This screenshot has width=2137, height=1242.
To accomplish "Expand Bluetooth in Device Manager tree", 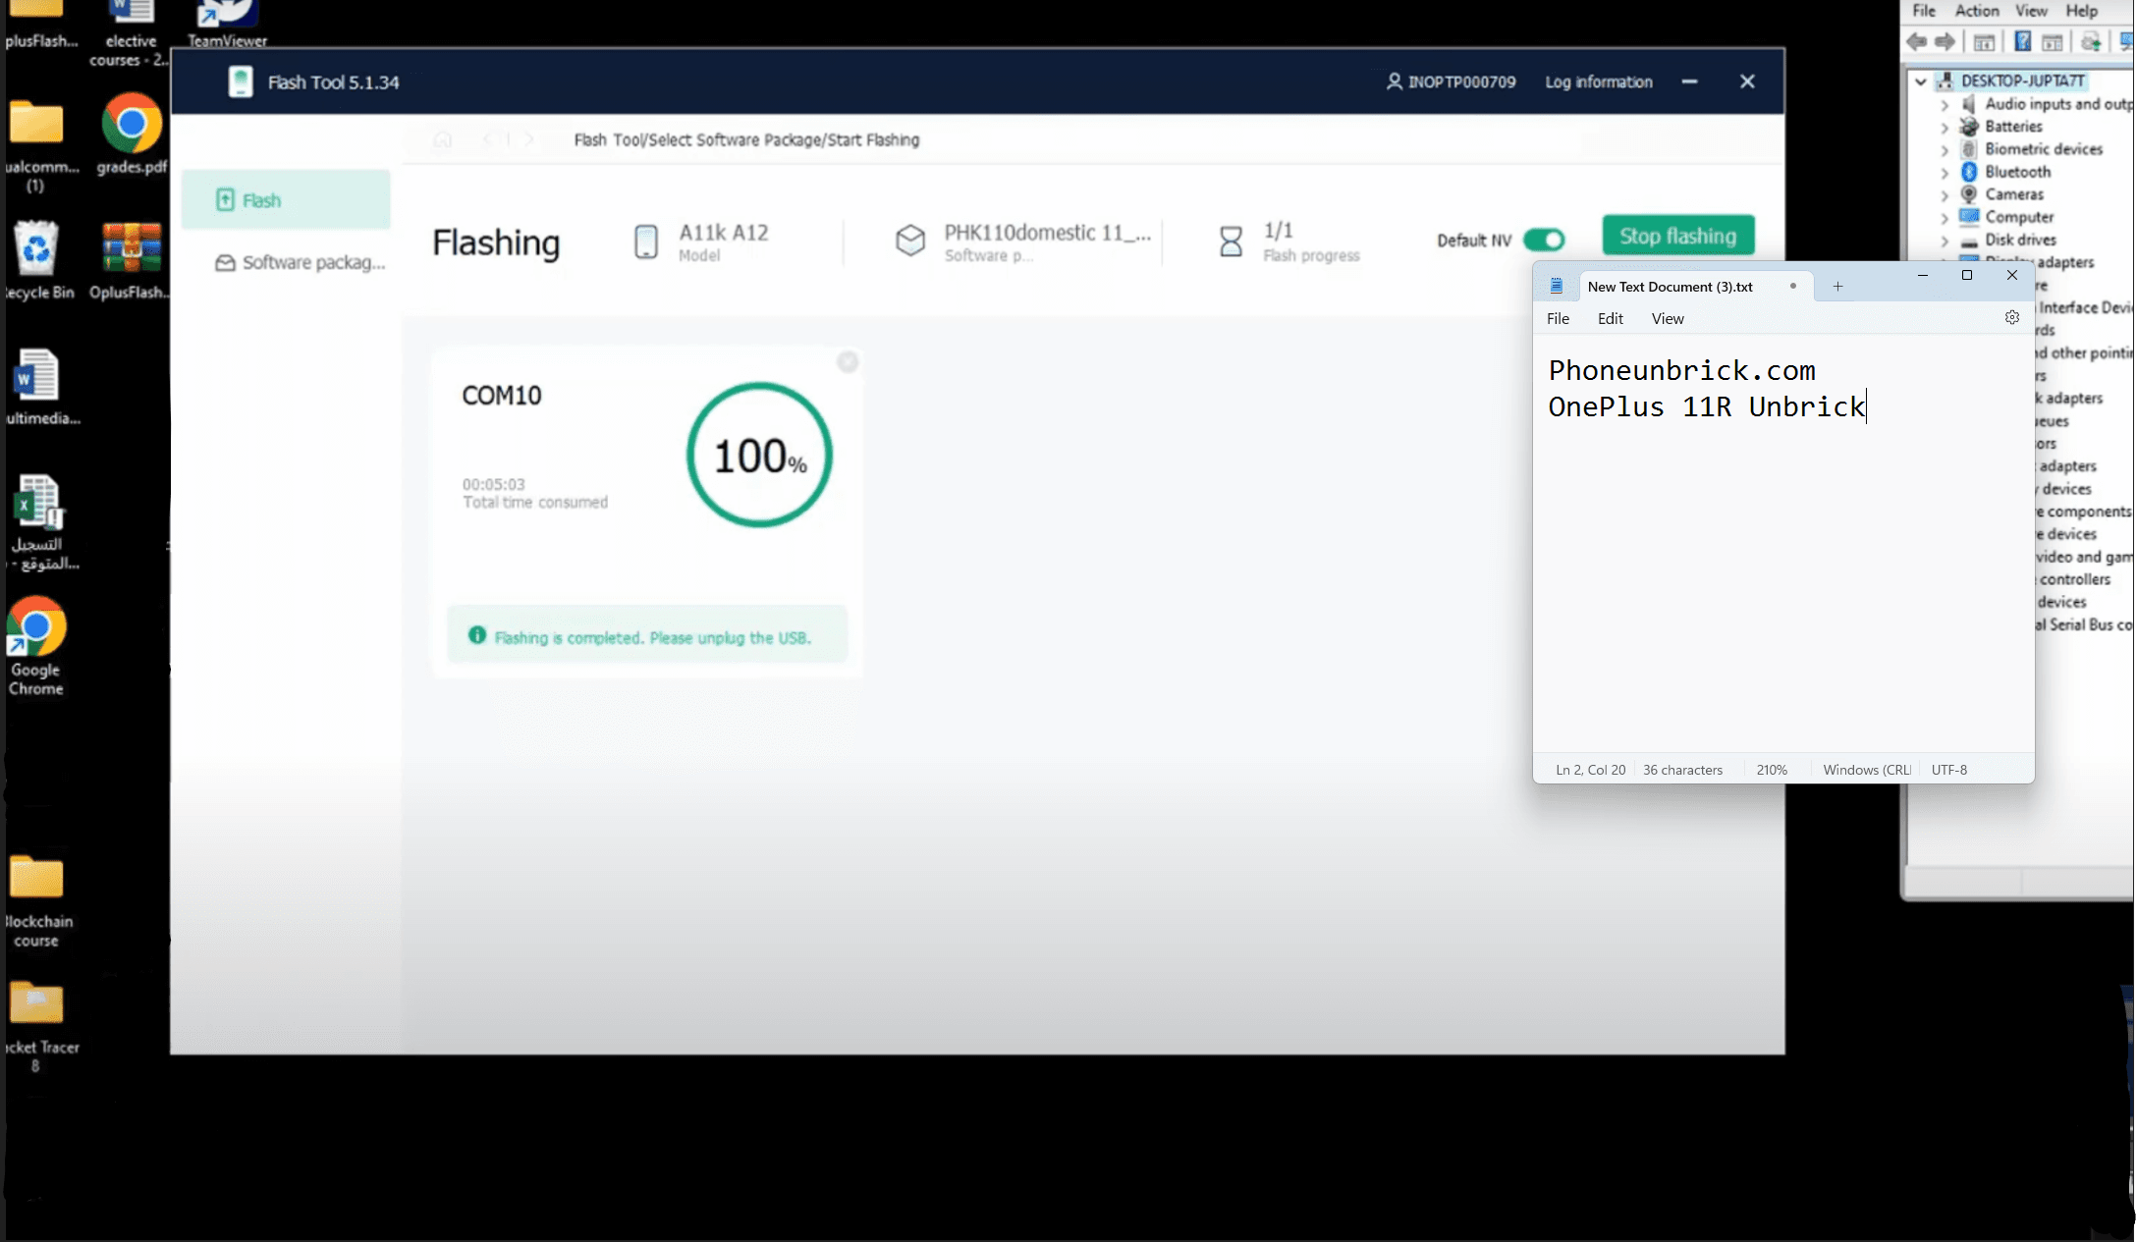I will [1939, 172].
